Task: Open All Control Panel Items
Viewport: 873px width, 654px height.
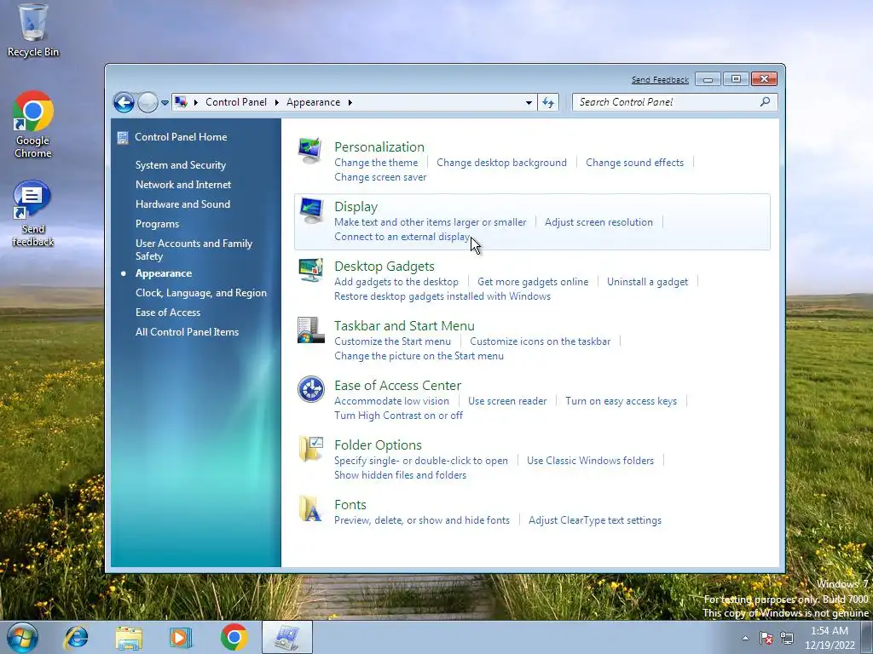Action: 187,332
